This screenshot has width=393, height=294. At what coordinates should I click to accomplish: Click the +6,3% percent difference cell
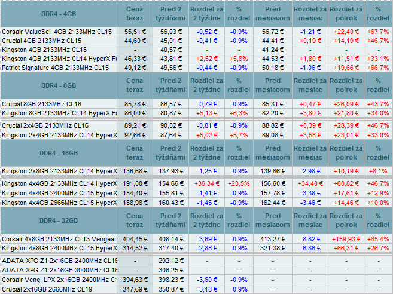tap(239, 113)
